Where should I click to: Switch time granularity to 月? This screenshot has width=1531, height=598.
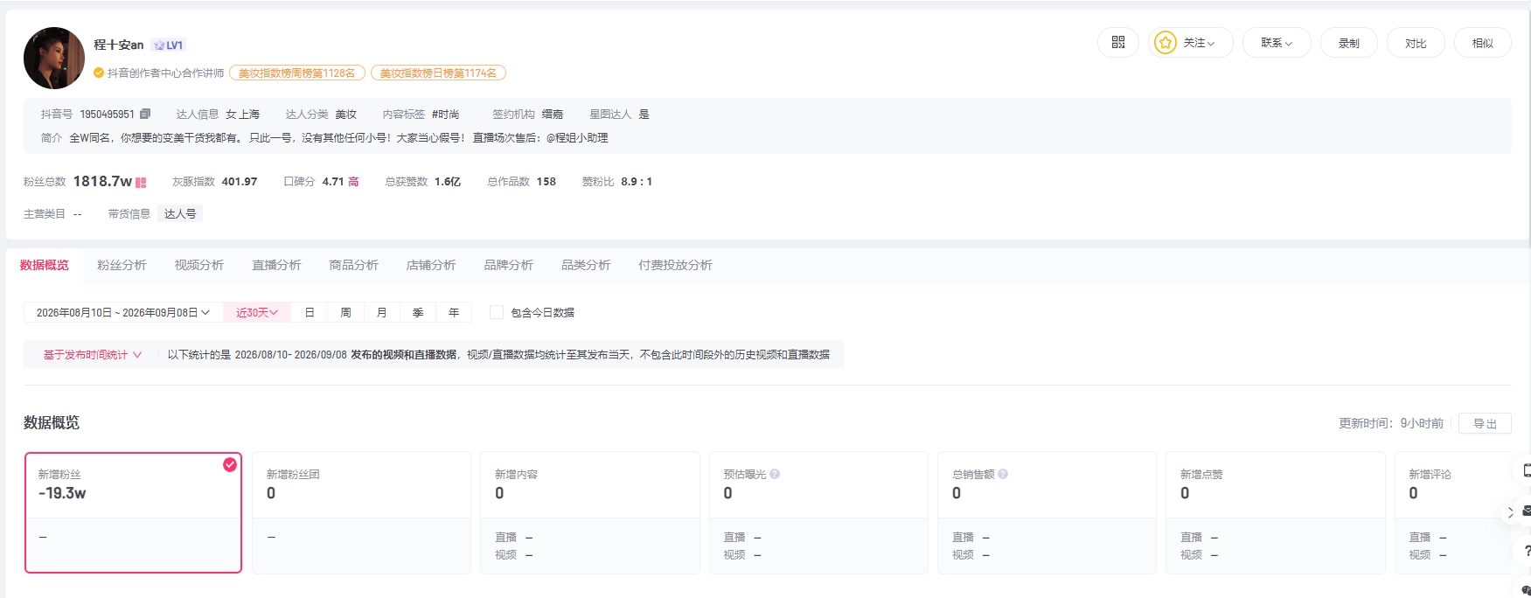point(381,312)
